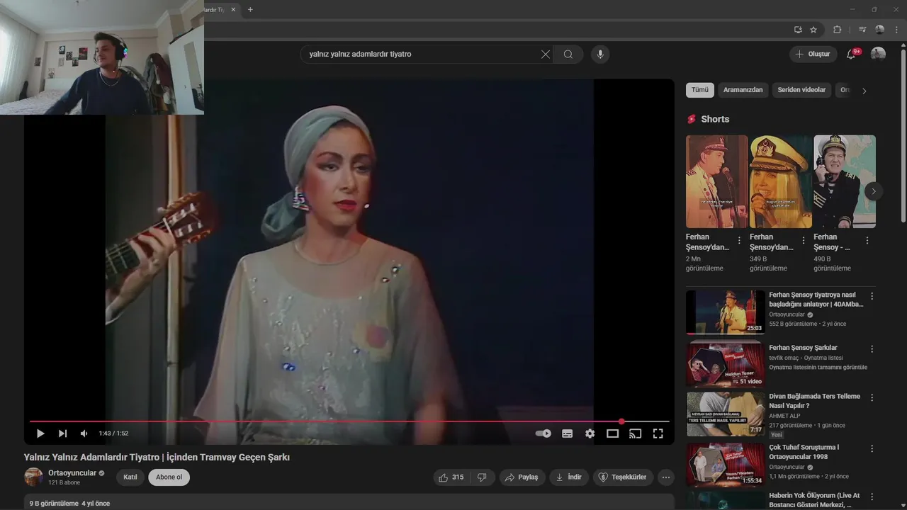Show more Shorts with the arrow
Screen dimensions: 907x510
click(874, 191)
